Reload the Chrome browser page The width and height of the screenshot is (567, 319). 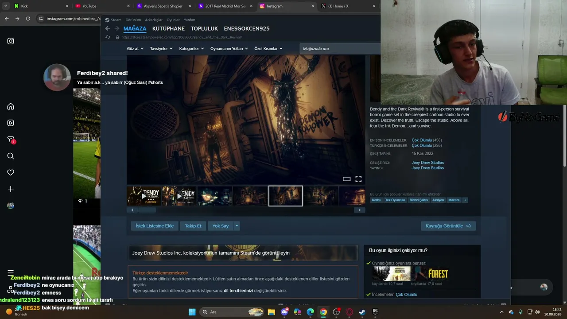(28, 19)
